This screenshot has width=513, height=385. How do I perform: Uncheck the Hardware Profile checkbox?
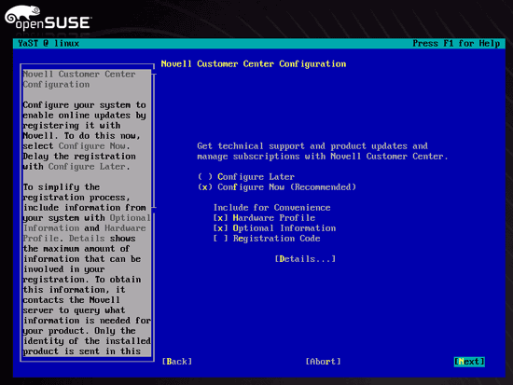click(264, 218)
